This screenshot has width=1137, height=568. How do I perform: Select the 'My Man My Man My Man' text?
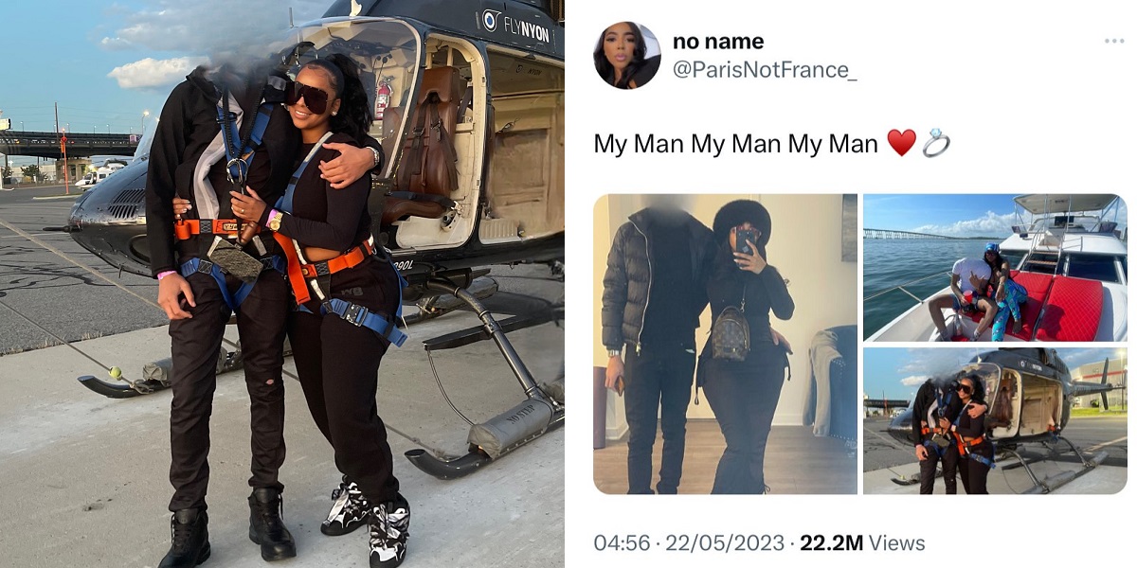736,144
